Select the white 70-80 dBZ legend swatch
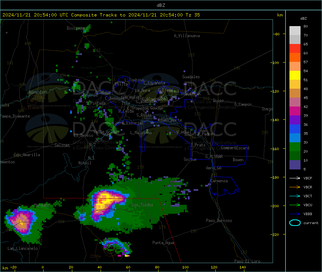Image resolution: width=322 pixels, height=272 pixels. coord(295,31)
